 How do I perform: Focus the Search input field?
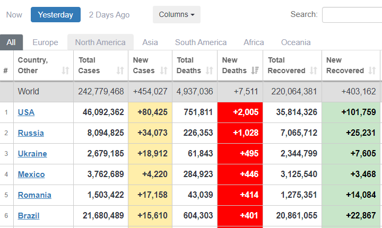[352, 15]
